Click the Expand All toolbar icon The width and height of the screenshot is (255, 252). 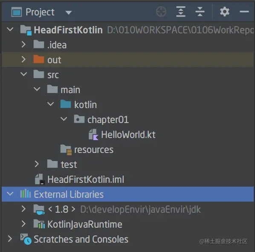coord(181,12)
